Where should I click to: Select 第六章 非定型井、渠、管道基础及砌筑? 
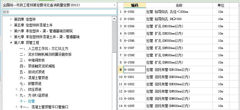tap(43, 31)
